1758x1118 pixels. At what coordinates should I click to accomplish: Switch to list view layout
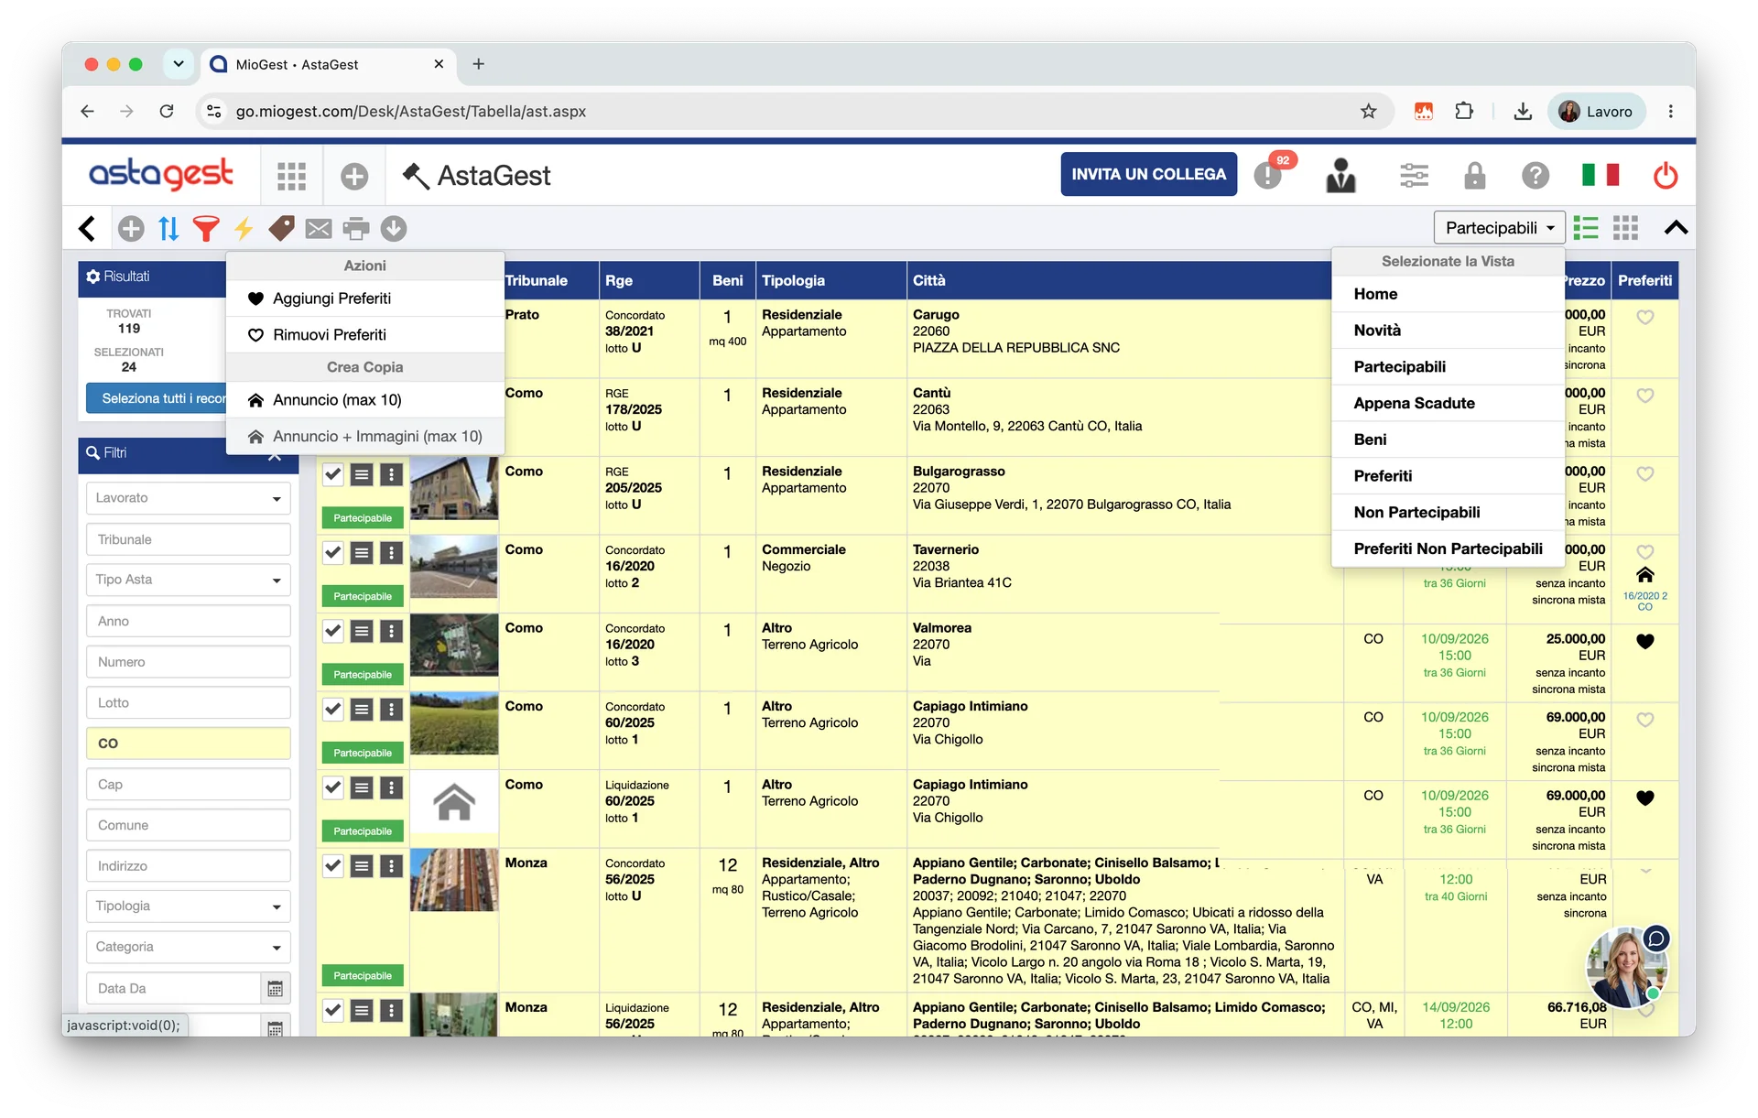1586,228
